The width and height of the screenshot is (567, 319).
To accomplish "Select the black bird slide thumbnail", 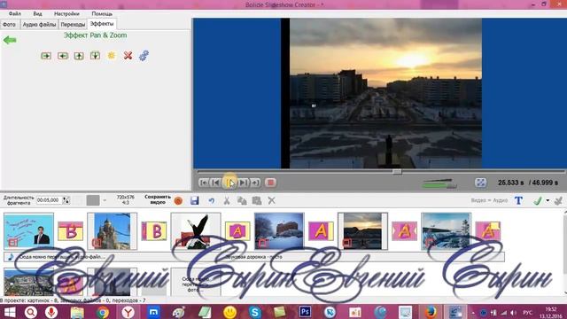I will coord(196,231).
